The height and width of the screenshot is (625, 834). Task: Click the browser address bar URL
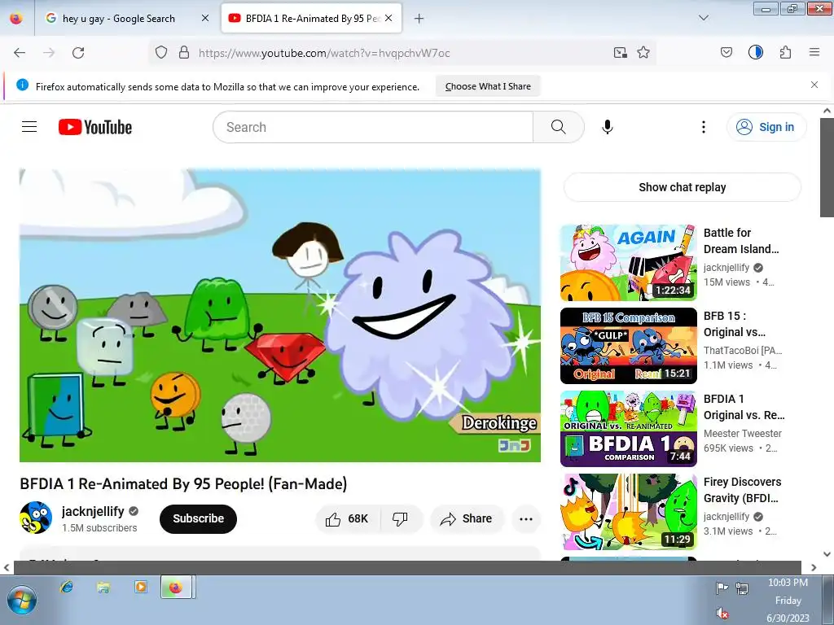click(x=324, y=53)
